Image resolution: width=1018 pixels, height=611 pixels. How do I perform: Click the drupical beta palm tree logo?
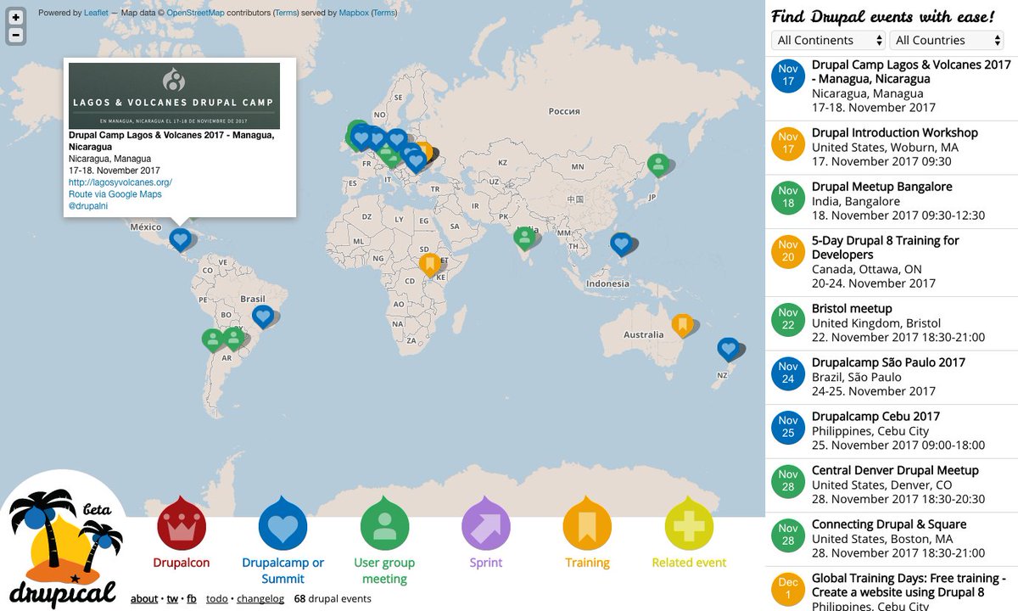pyautogui.click(x=64, y=541)
